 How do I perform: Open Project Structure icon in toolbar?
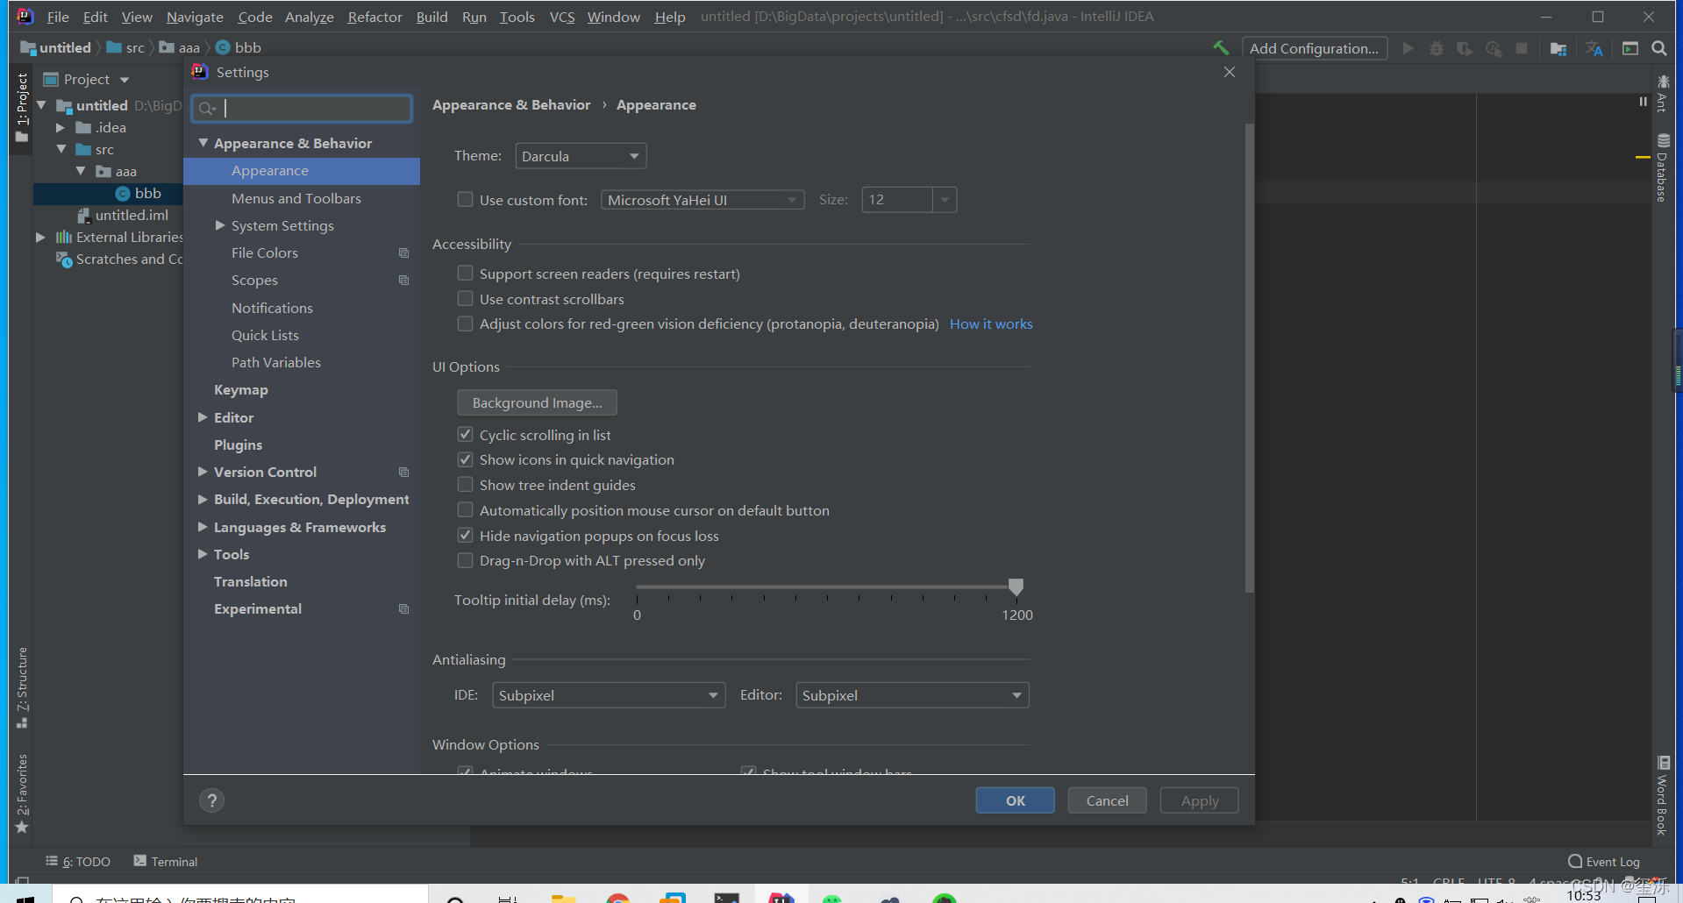pos(1558,48)
